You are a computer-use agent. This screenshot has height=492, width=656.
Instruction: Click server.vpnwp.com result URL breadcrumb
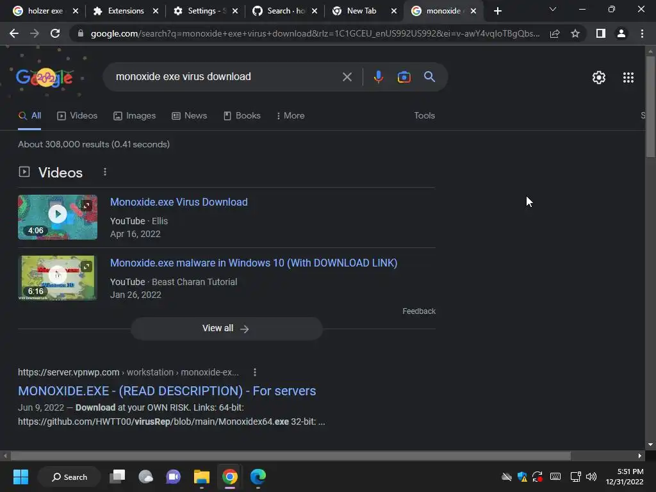coord(128,372)
